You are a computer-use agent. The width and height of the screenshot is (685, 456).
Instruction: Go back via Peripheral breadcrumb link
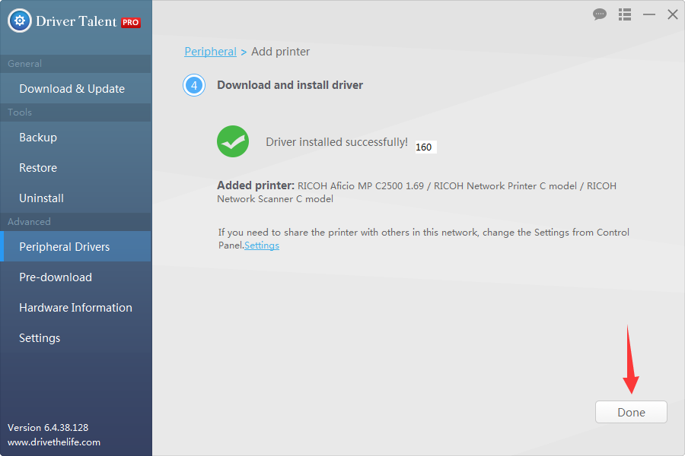tap(210, 52)
